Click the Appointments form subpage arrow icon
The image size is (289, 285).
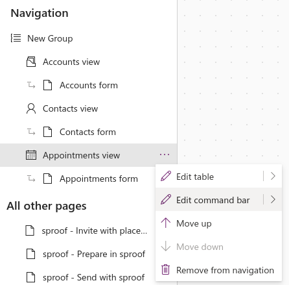31,179
